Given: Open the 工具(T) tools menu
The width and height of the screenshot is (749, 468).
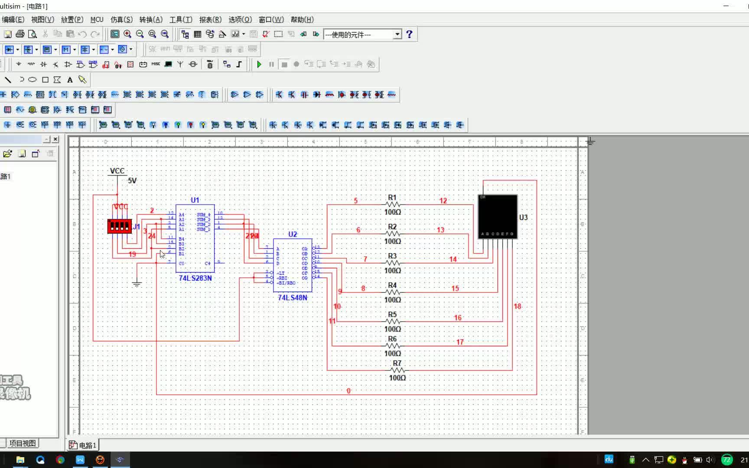Looking at the screenshot, I should tap(181, 19).
